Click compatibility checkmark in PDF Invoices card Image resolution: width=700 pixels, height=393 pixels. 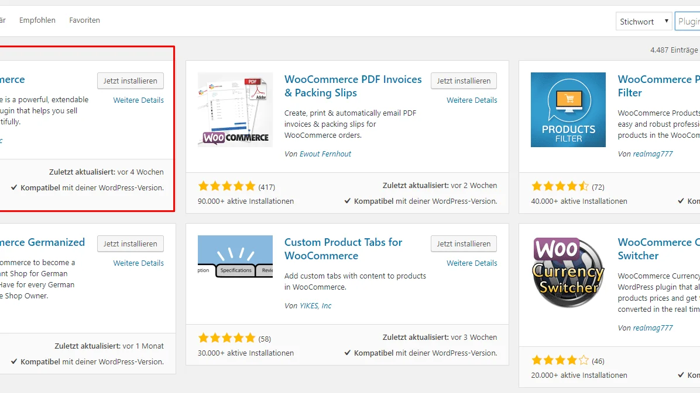[x=347, y=201]
